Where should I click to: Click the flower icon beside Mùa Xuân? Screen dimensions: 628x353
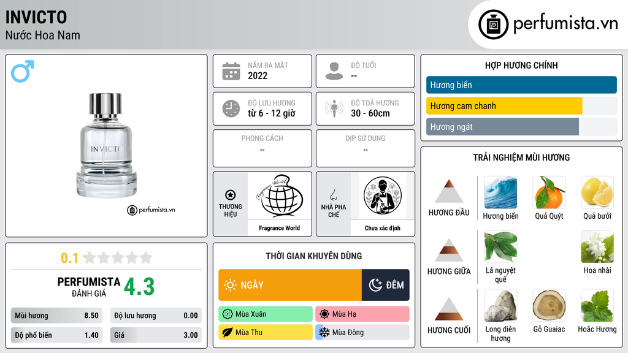click(228, 314)
